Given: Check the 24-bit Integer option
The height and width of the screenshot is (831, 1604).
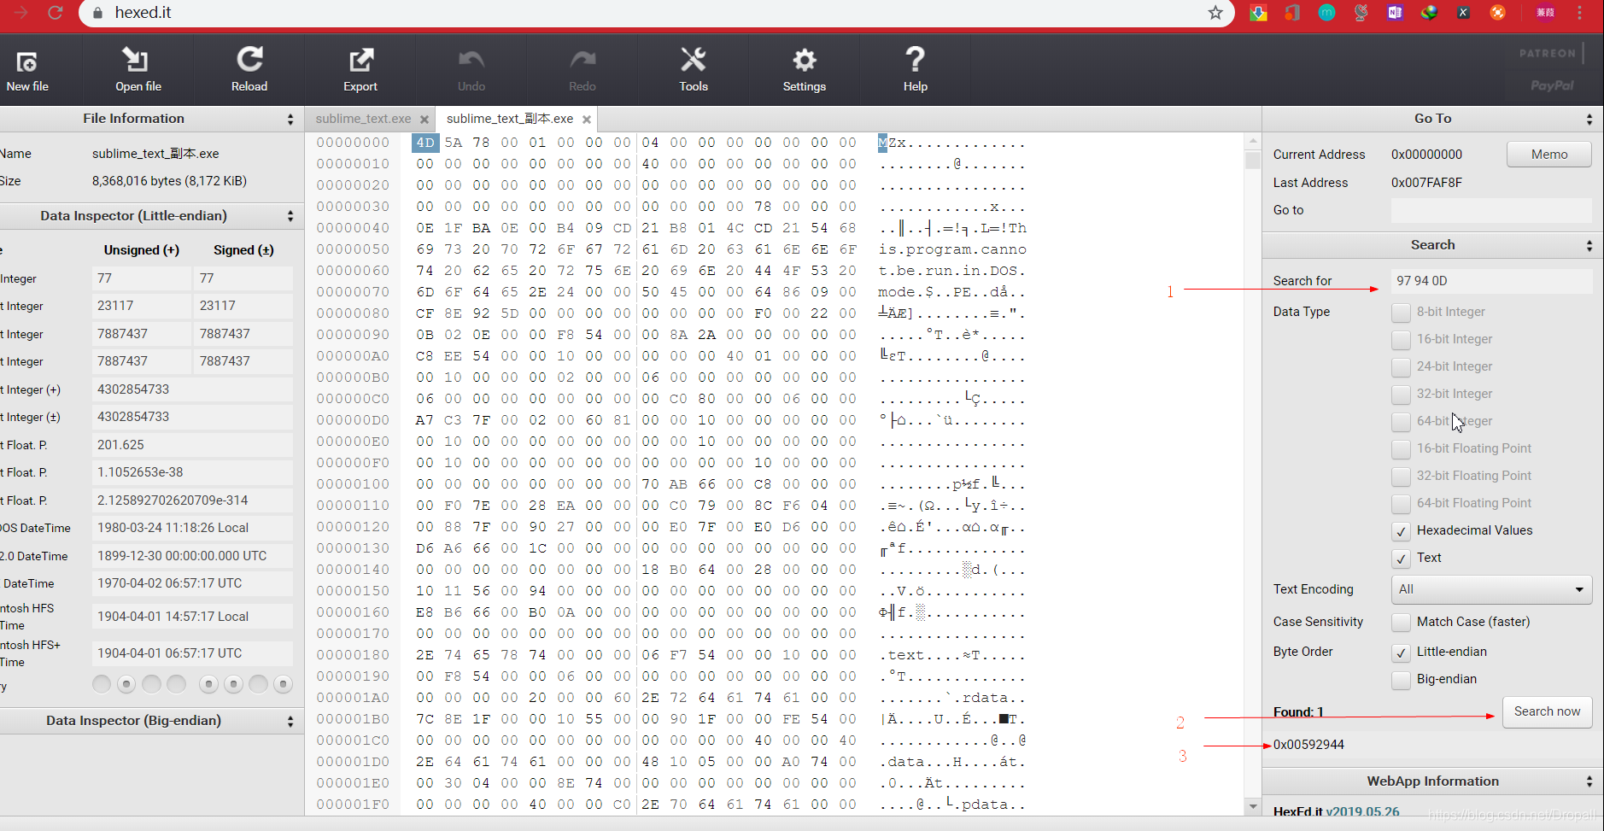Looking at the screenshot, I should coord(1401,367).
